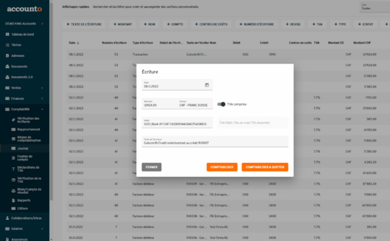The height and width of the screenshot is (241, 390).
Task: Open Règles de comptabilisation icon
Action: click(x=13, y=139)
